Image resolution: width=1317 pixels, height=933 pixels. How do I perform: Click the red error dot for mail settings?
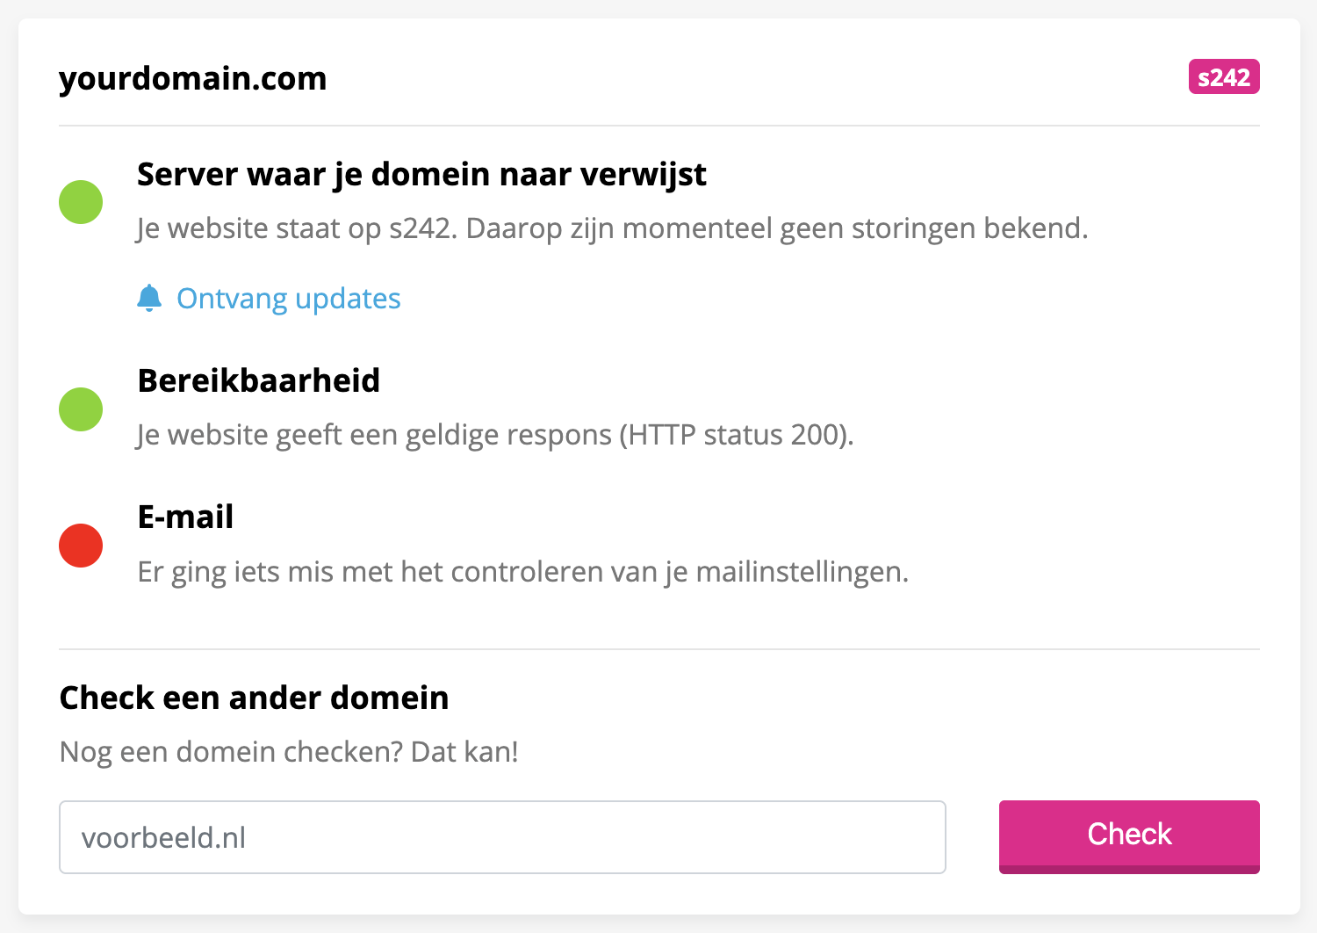coord(81,545)
